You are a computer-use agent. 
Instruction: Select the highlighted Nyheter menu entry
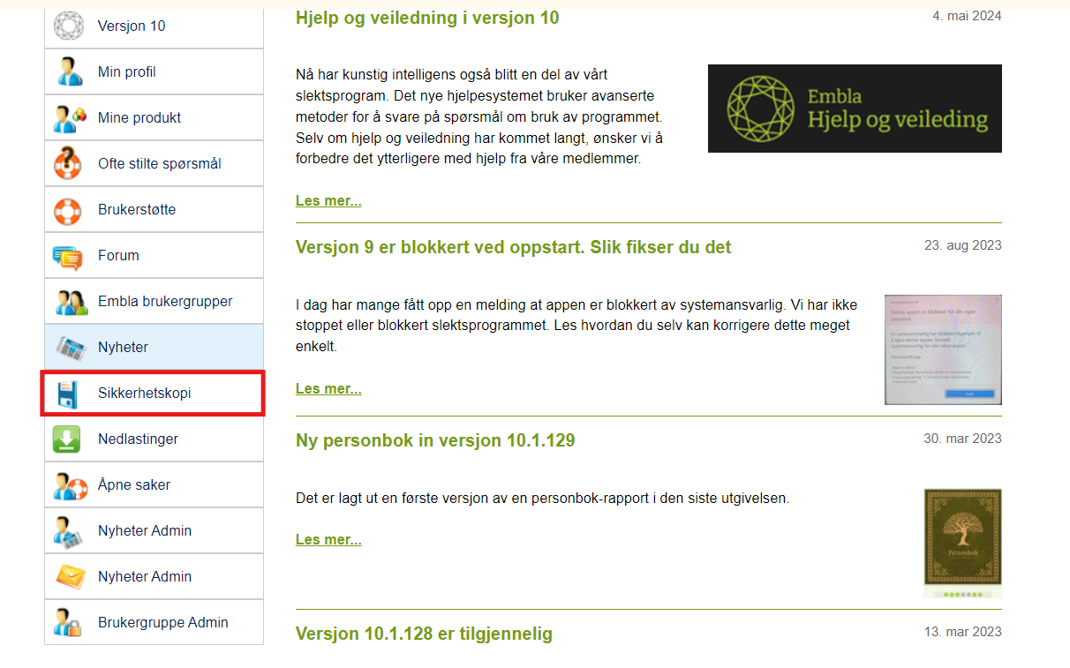154,347
